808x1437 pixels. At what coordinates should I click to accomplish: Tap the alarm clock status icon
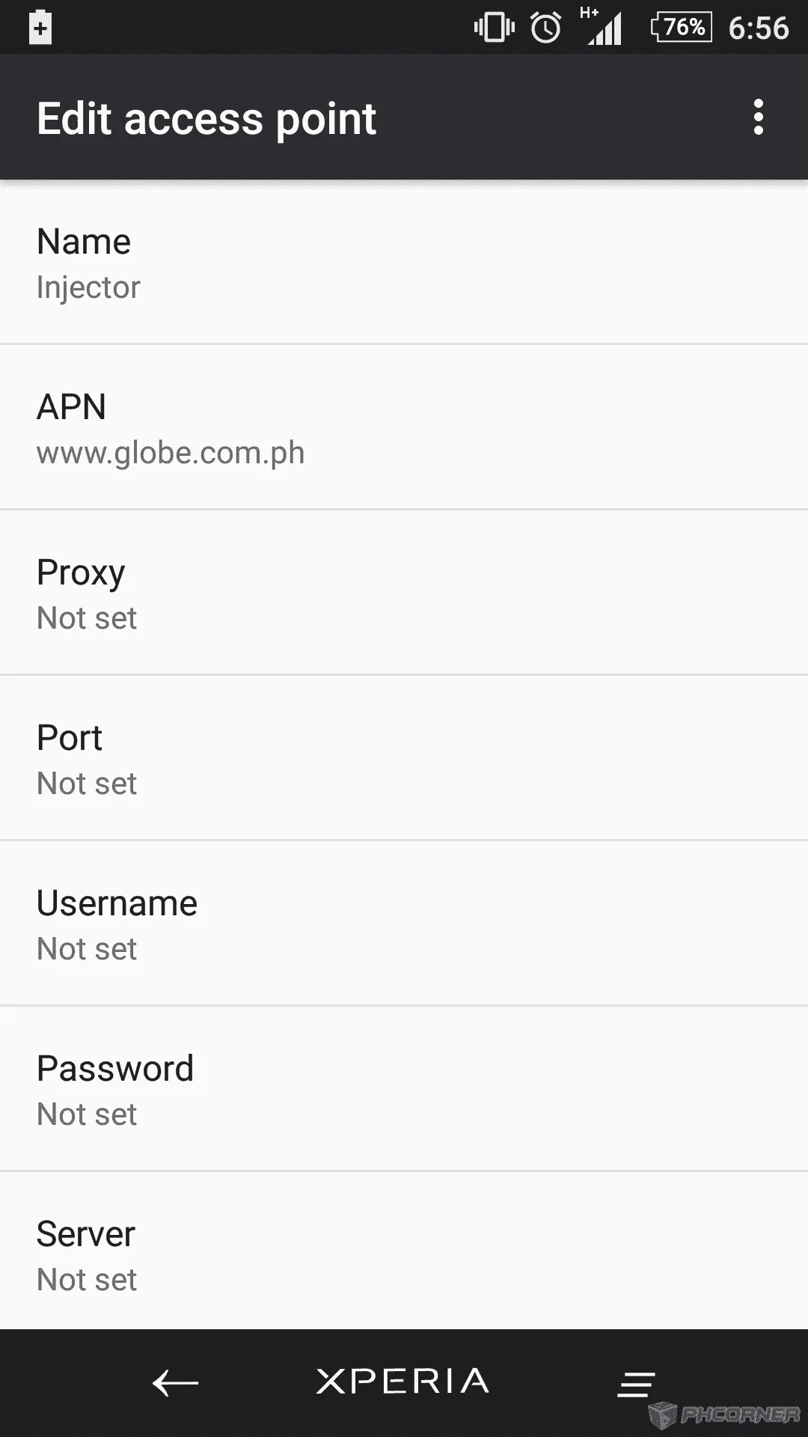click(546, 28)
